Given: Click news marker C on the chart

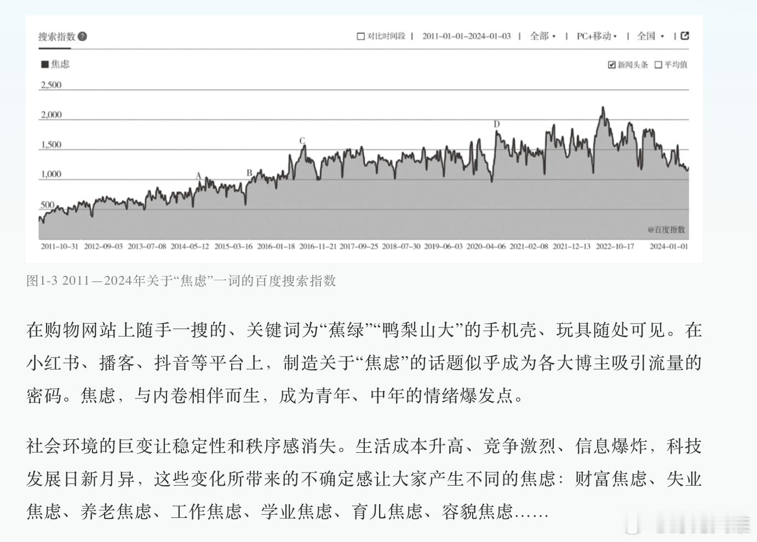Looking at the screenshot, I should pyautogui.click(x=302, y=141).
